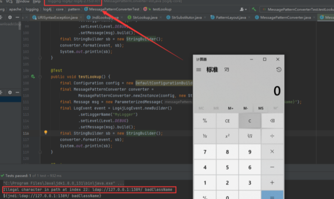Collapse the code fold marker on line 107
Viewport: 334px width, 199px height.
(x=40, y=77)
